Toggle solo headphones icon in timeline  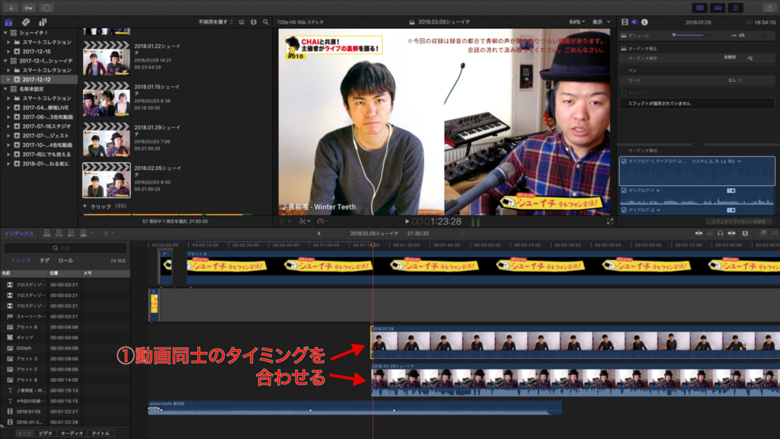[721, 233]
